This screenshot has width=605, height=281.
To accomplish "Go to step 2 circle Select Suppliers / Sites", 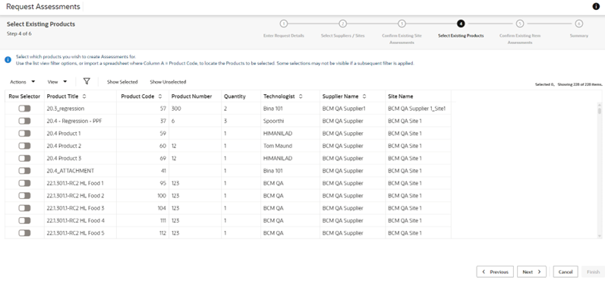I will tap(342, 24).
